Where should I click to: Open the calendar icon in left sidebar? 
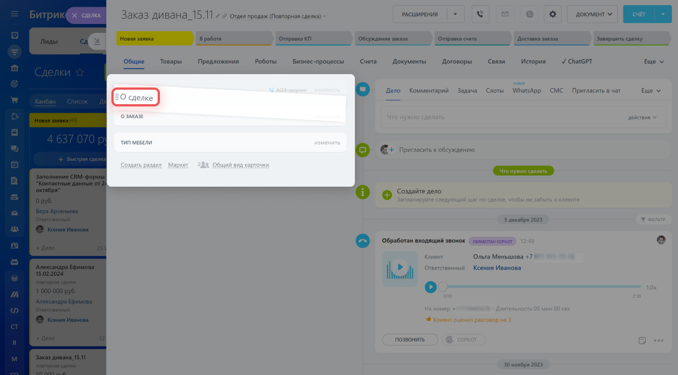[x=14, y=165]
